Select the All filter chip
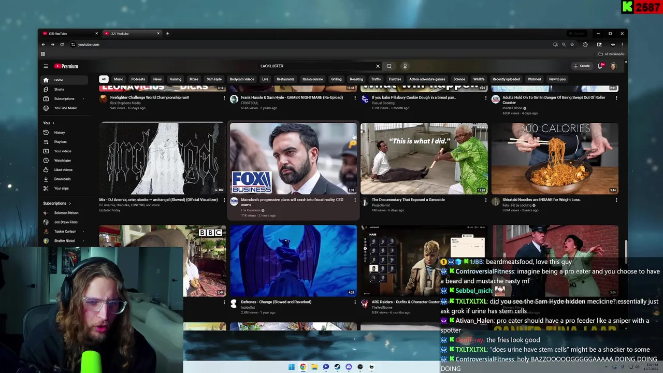663x373 pixels. click(x=104, y=79)
